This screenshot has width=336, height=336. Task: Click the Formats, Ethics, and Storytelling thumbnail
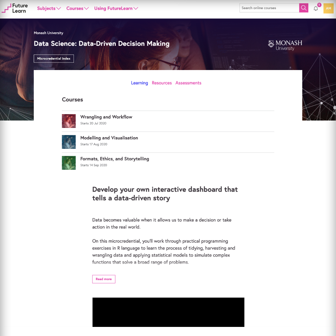pyautogui.click(x=69, y=163)
